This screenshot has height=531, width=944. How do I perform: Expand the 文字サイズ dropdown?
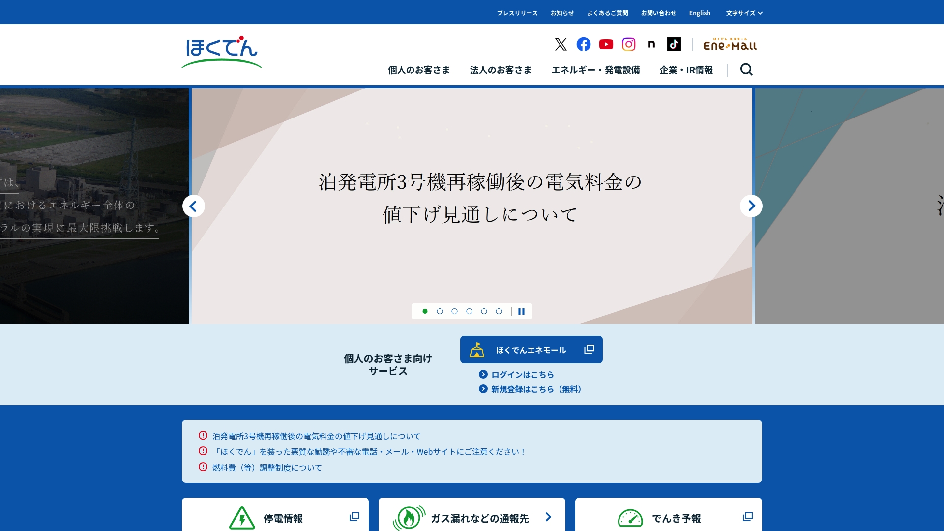click(744, 13)
